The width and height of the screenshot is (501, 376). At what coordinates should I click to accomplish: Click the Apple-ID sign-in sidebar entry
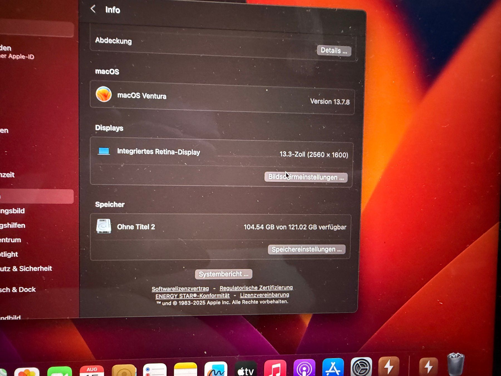click(17, 52)
